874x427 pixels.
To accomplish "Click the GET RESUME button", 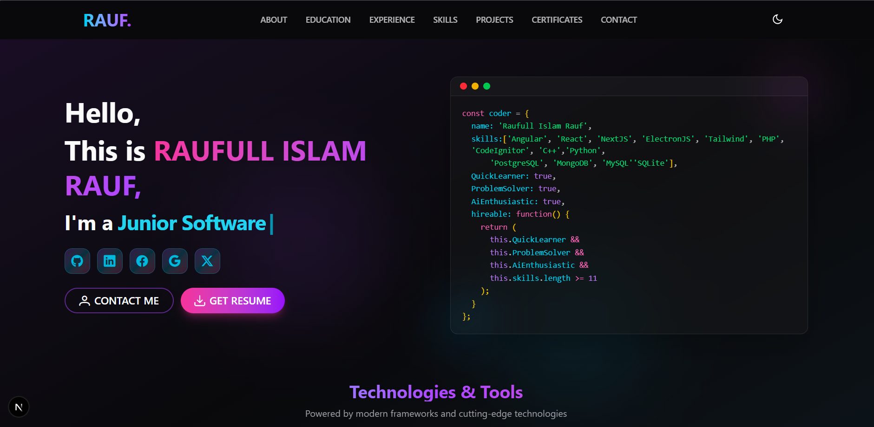I will [x=233, y=300].
